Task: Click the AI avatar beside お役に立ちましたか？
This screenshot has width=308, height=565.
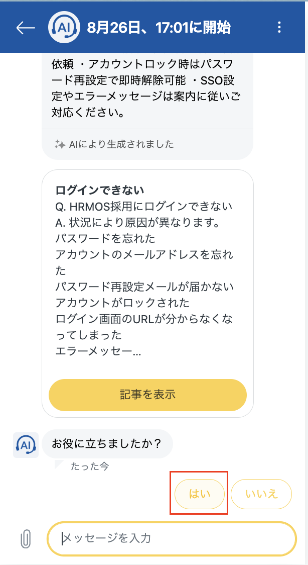Action: coord(26,444)
